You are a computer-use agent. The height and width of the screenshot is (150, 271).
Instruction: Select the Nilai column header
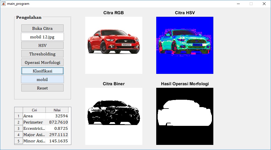pos(57,110)
